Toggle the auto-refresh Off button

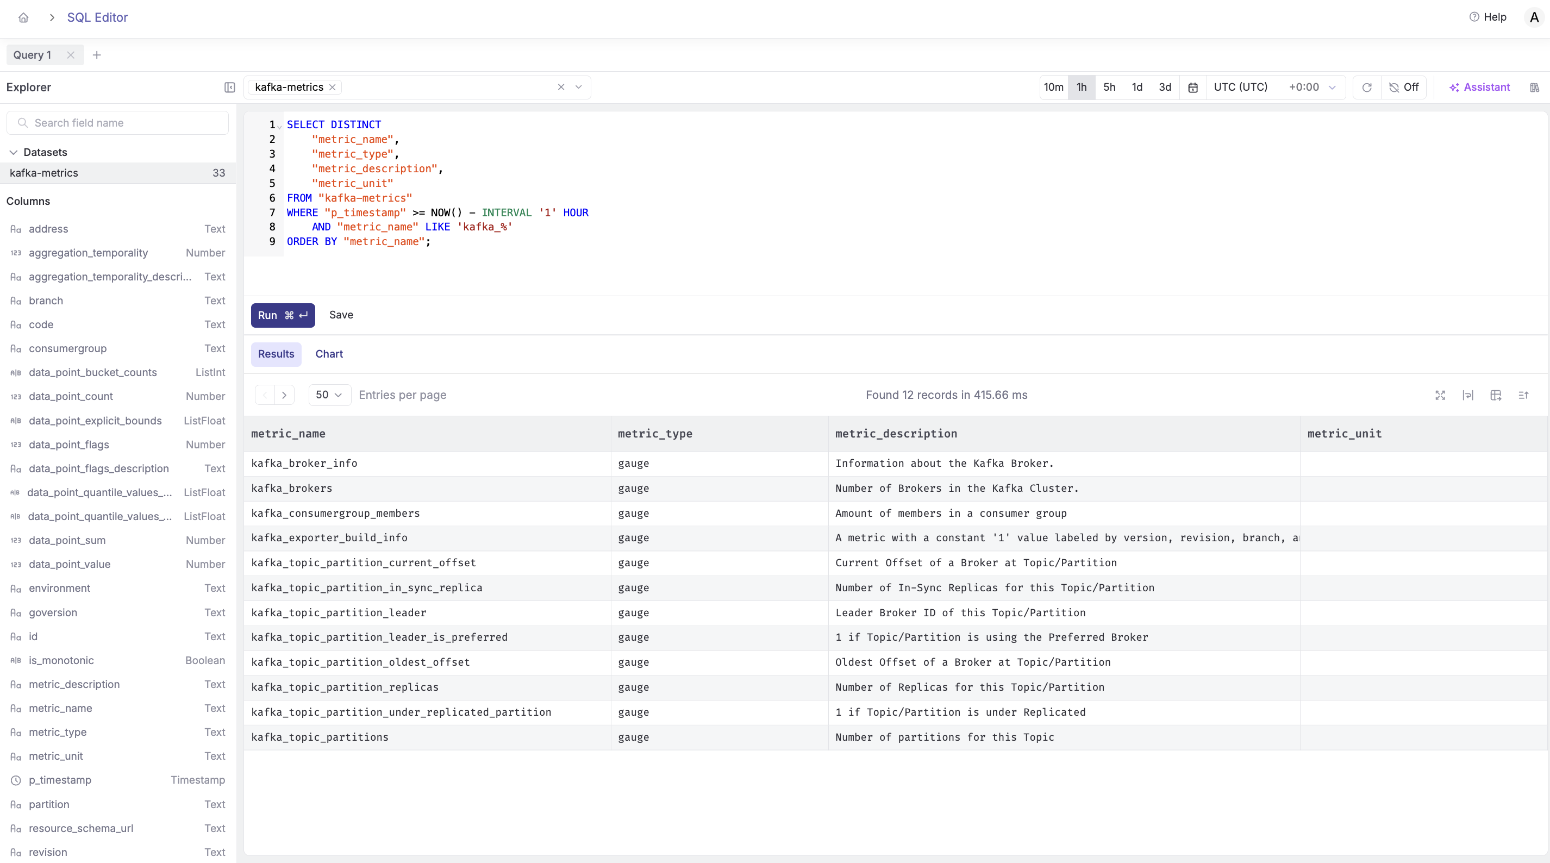[x=1403, y=87]
